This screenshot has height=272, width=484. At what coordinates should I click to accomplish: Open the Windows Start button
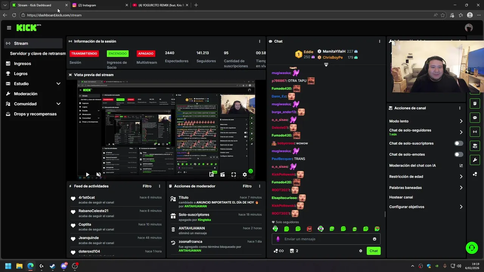click(x=8, y=266)
